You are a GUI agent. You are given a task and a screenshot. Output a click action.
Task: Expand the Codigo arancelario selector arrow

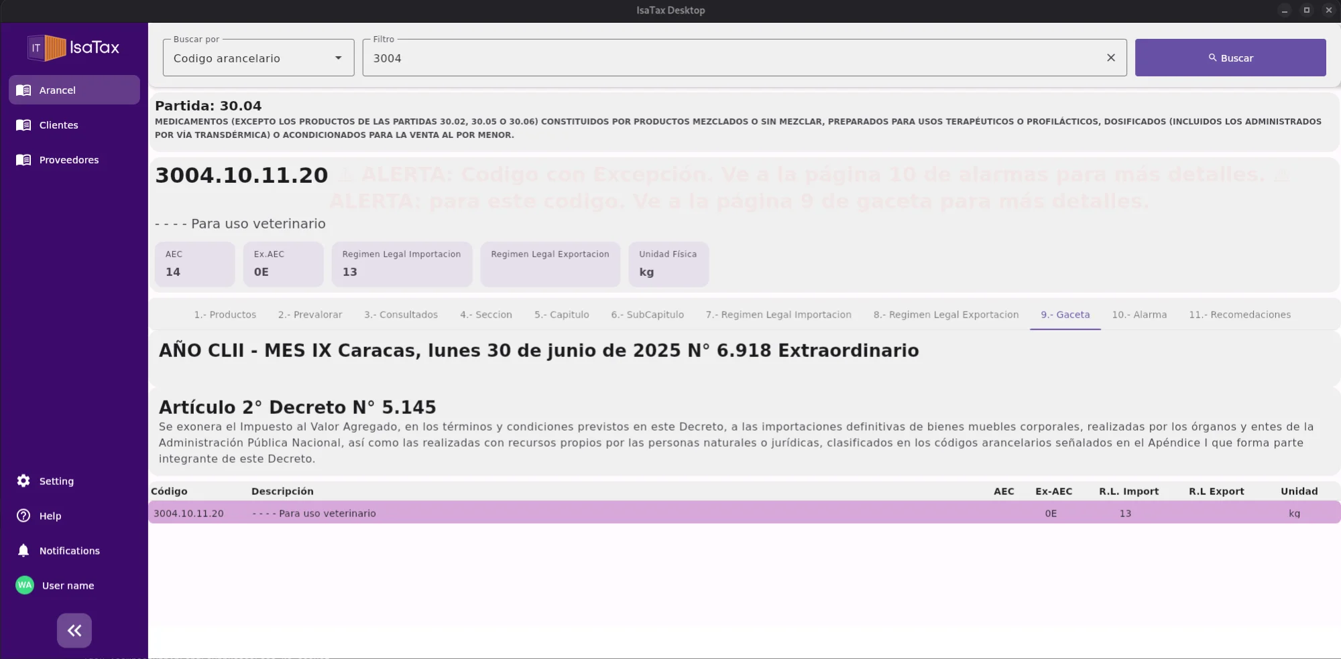pos(338,58)
